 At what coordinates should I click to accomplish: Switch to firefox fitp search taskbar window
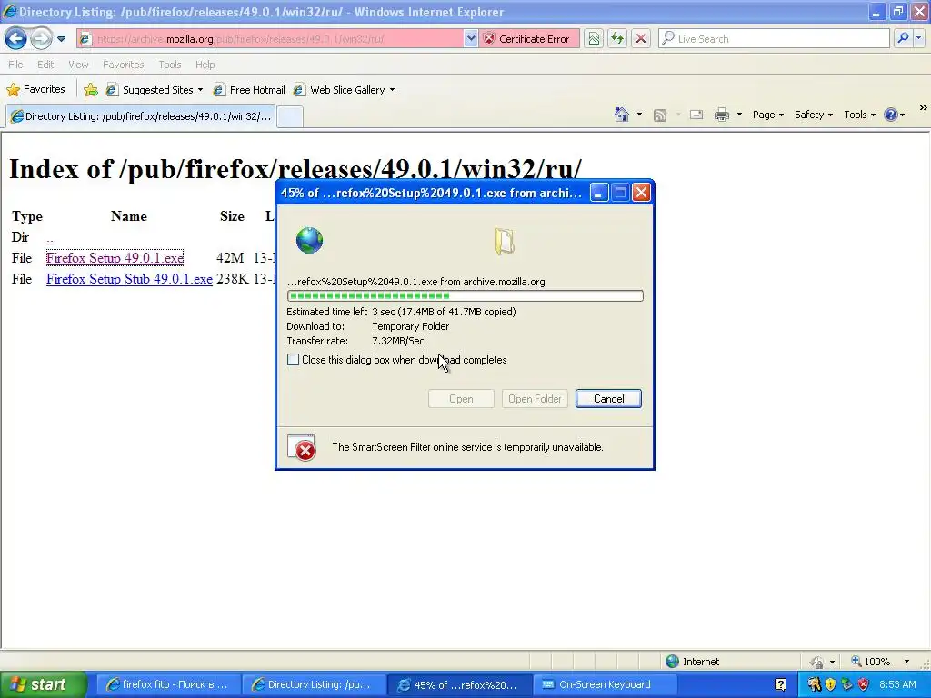(x=167, y=684)
